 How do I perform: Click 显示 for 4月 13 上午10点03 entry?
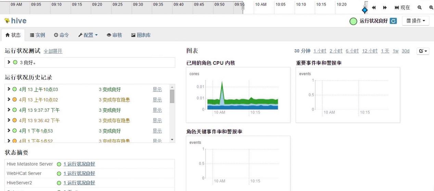[157, 90]
